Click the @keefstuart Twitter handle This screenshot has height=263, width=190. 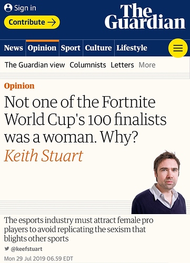pos(26,249)
